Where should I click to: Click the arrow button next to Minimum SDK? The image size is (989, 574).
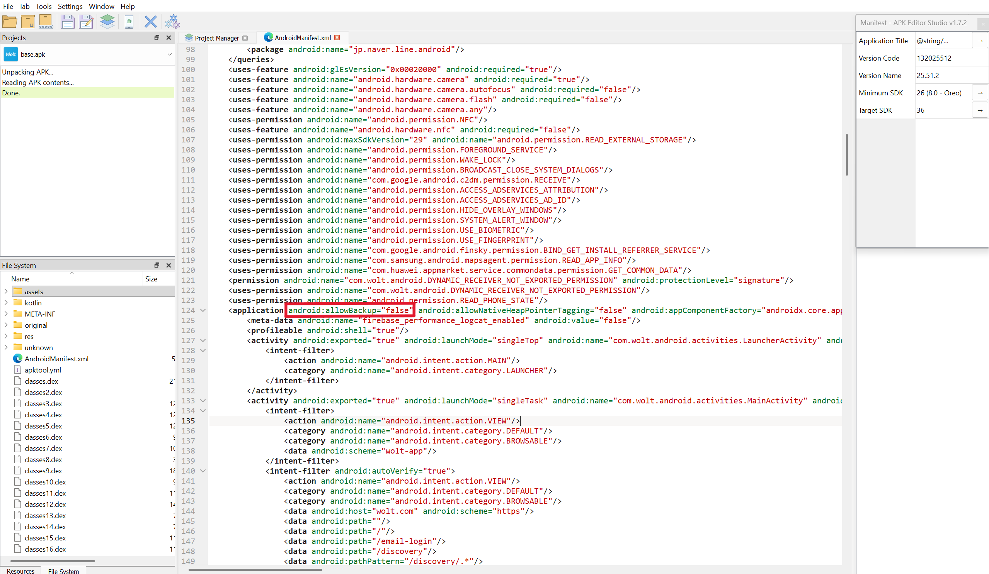click(980, 93)
